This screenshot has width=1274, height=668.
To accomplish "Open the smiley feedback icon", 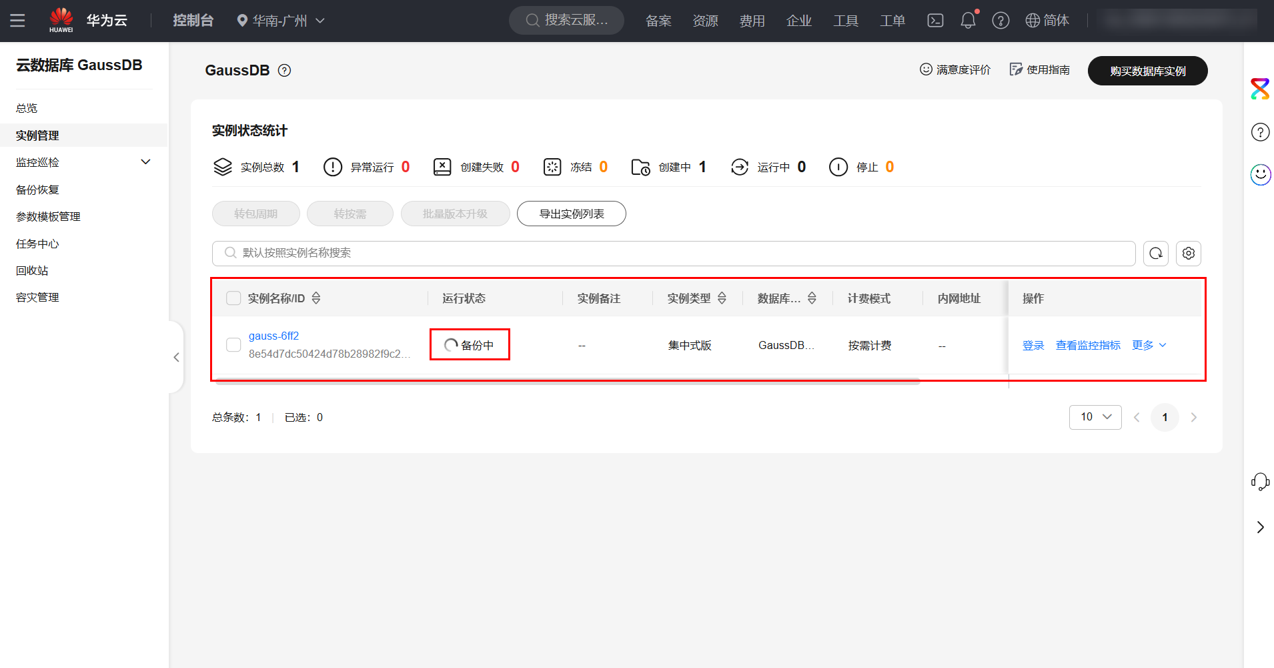I will pos(1260,175).
